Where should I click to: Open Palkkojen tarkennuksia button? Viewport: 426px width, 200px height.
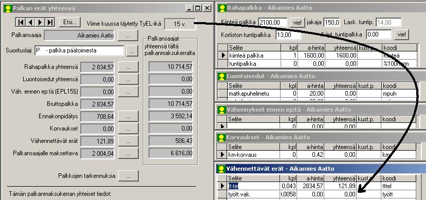[x=128, y=176]
